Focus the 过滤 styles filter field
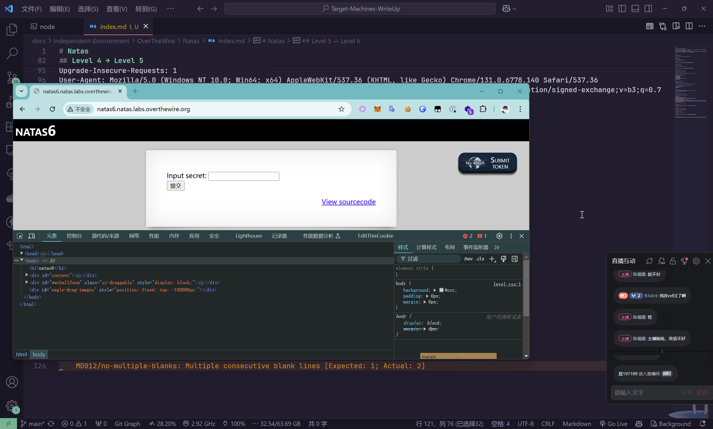 tap(428, 259)
